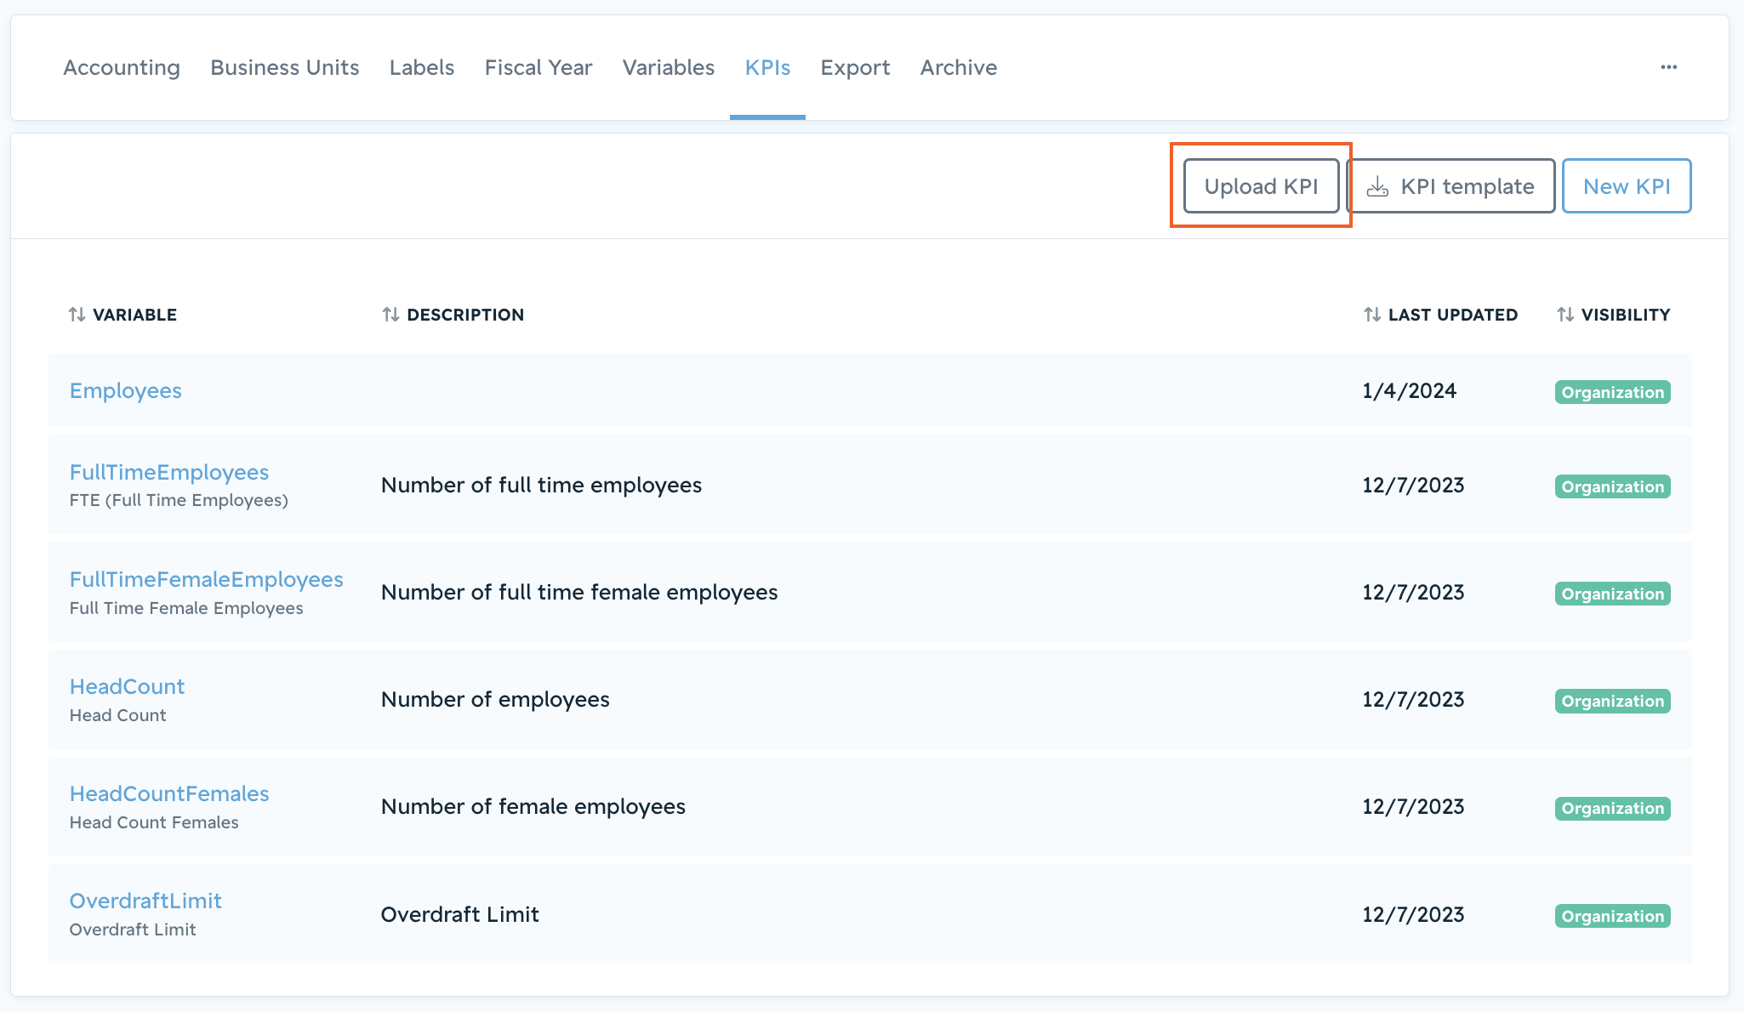Image resolution: width=1744 pixels, height=1012 pixels.
Task: Click the Upload KPI button
Action: pyautogui.click(x=1261, y=186)
